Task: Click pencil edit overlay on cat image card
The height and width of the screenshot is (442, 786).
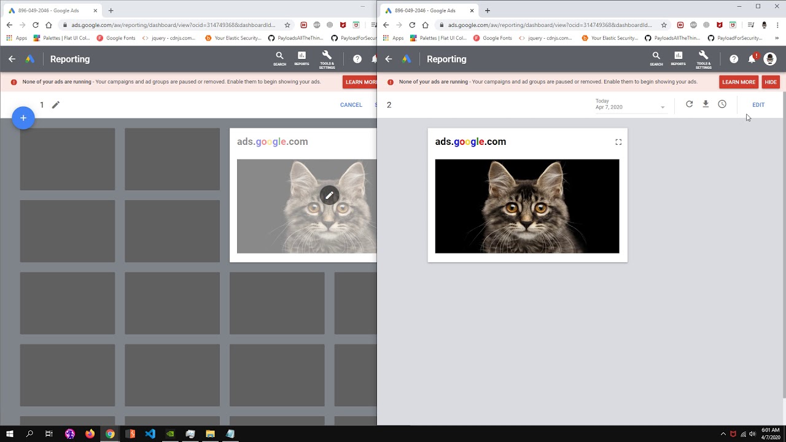Action: [329, 195]
